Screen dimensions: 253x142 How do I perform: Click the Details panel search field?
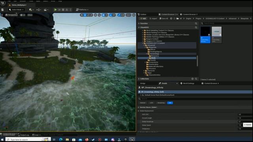pyautogui.click(x=195, y=99)
